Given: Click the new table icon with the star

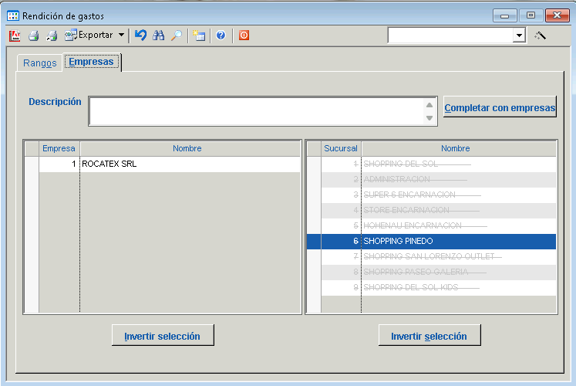Looking at the screenshot, I should pyautogui.click(x=200, y=36).
